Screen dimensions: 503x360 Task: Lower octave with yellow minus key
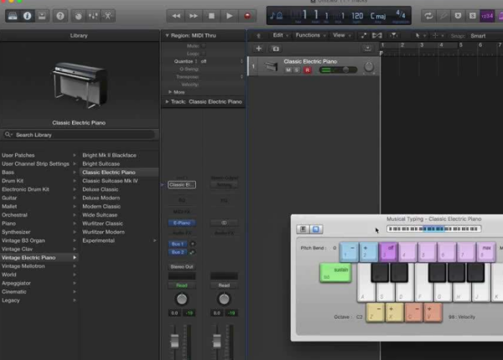(375, 312)
